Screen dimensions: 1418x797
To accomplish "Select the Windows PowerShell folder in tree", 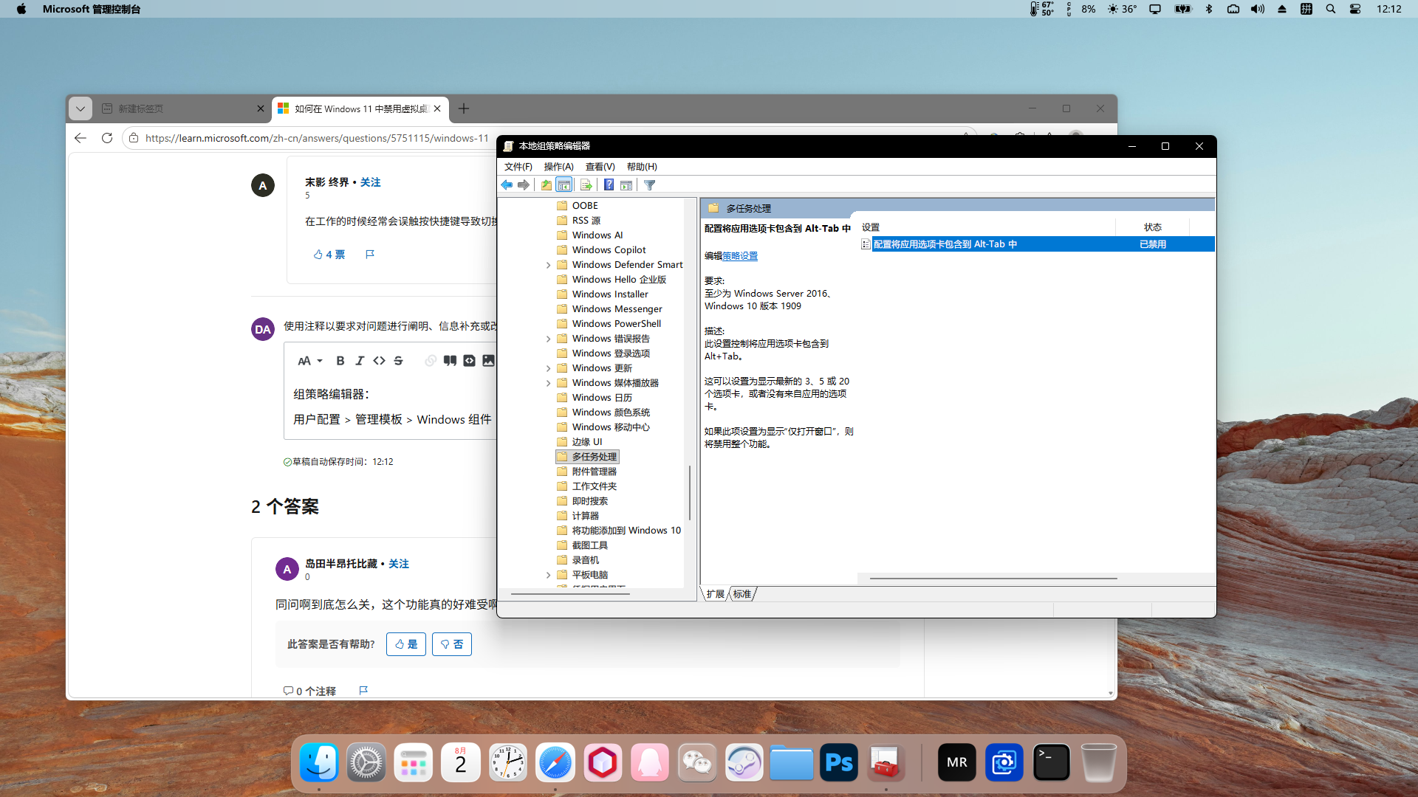I will 616,324.
